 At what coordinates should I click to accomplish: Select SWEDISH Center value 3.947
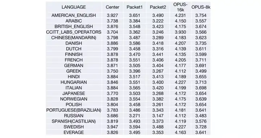[x=112, y=127]
